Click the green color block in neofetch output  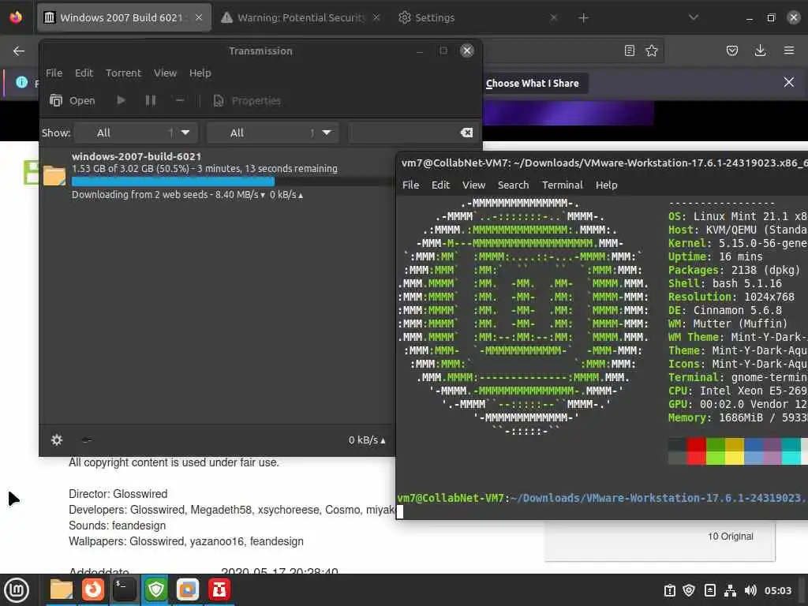(715, 451)
